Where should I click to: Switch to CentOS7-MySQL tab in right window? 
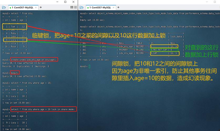[100, 8]
